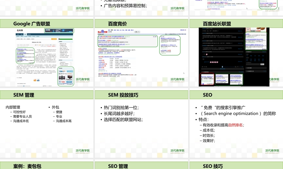Click the print icon in the article toolbar

coord(42,45)
